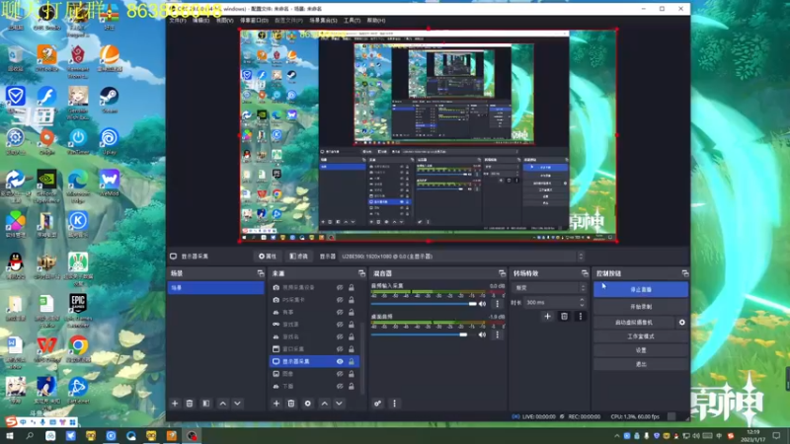The image size is (790, 444).
Task: Click the 工作室模式 button
Action: pyautogui.click(x=640, y=336)
